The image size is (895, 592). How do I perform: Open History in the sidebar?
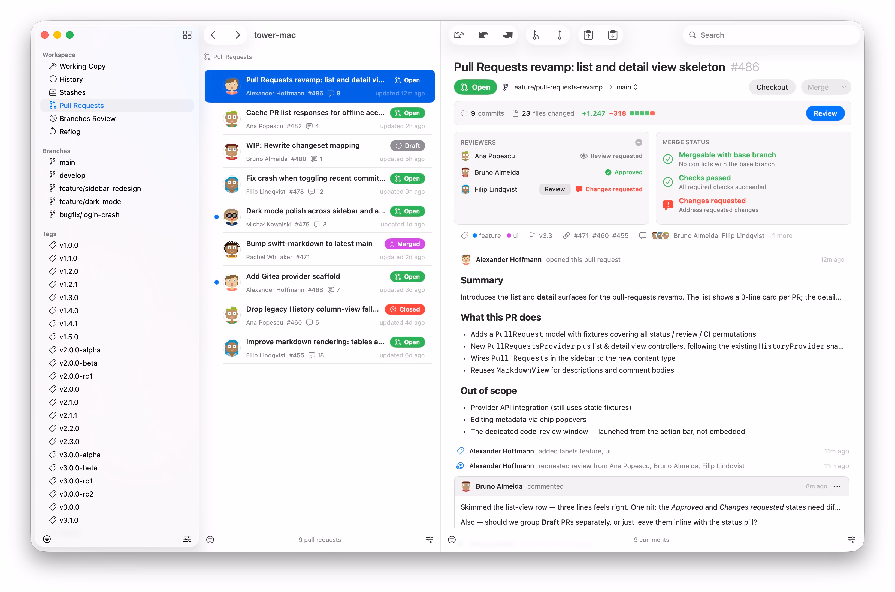pyautogui.click(x=117, y=79)
